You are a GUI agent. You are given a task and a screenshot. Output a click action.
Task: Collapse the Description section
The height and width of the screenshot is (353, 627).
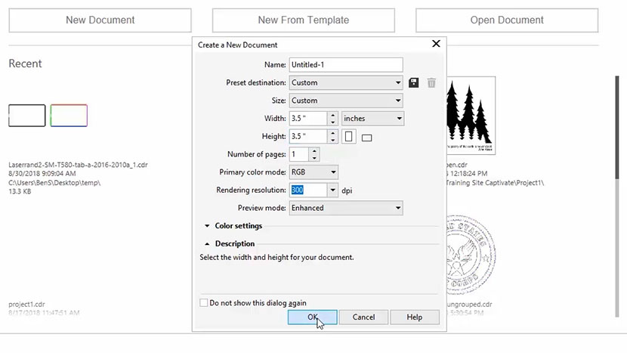coord(207,244)
